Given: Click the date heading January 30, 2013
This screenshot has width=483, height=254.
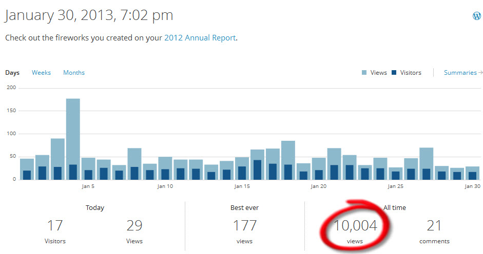Looking at the screenshot, I should point(89,15).
